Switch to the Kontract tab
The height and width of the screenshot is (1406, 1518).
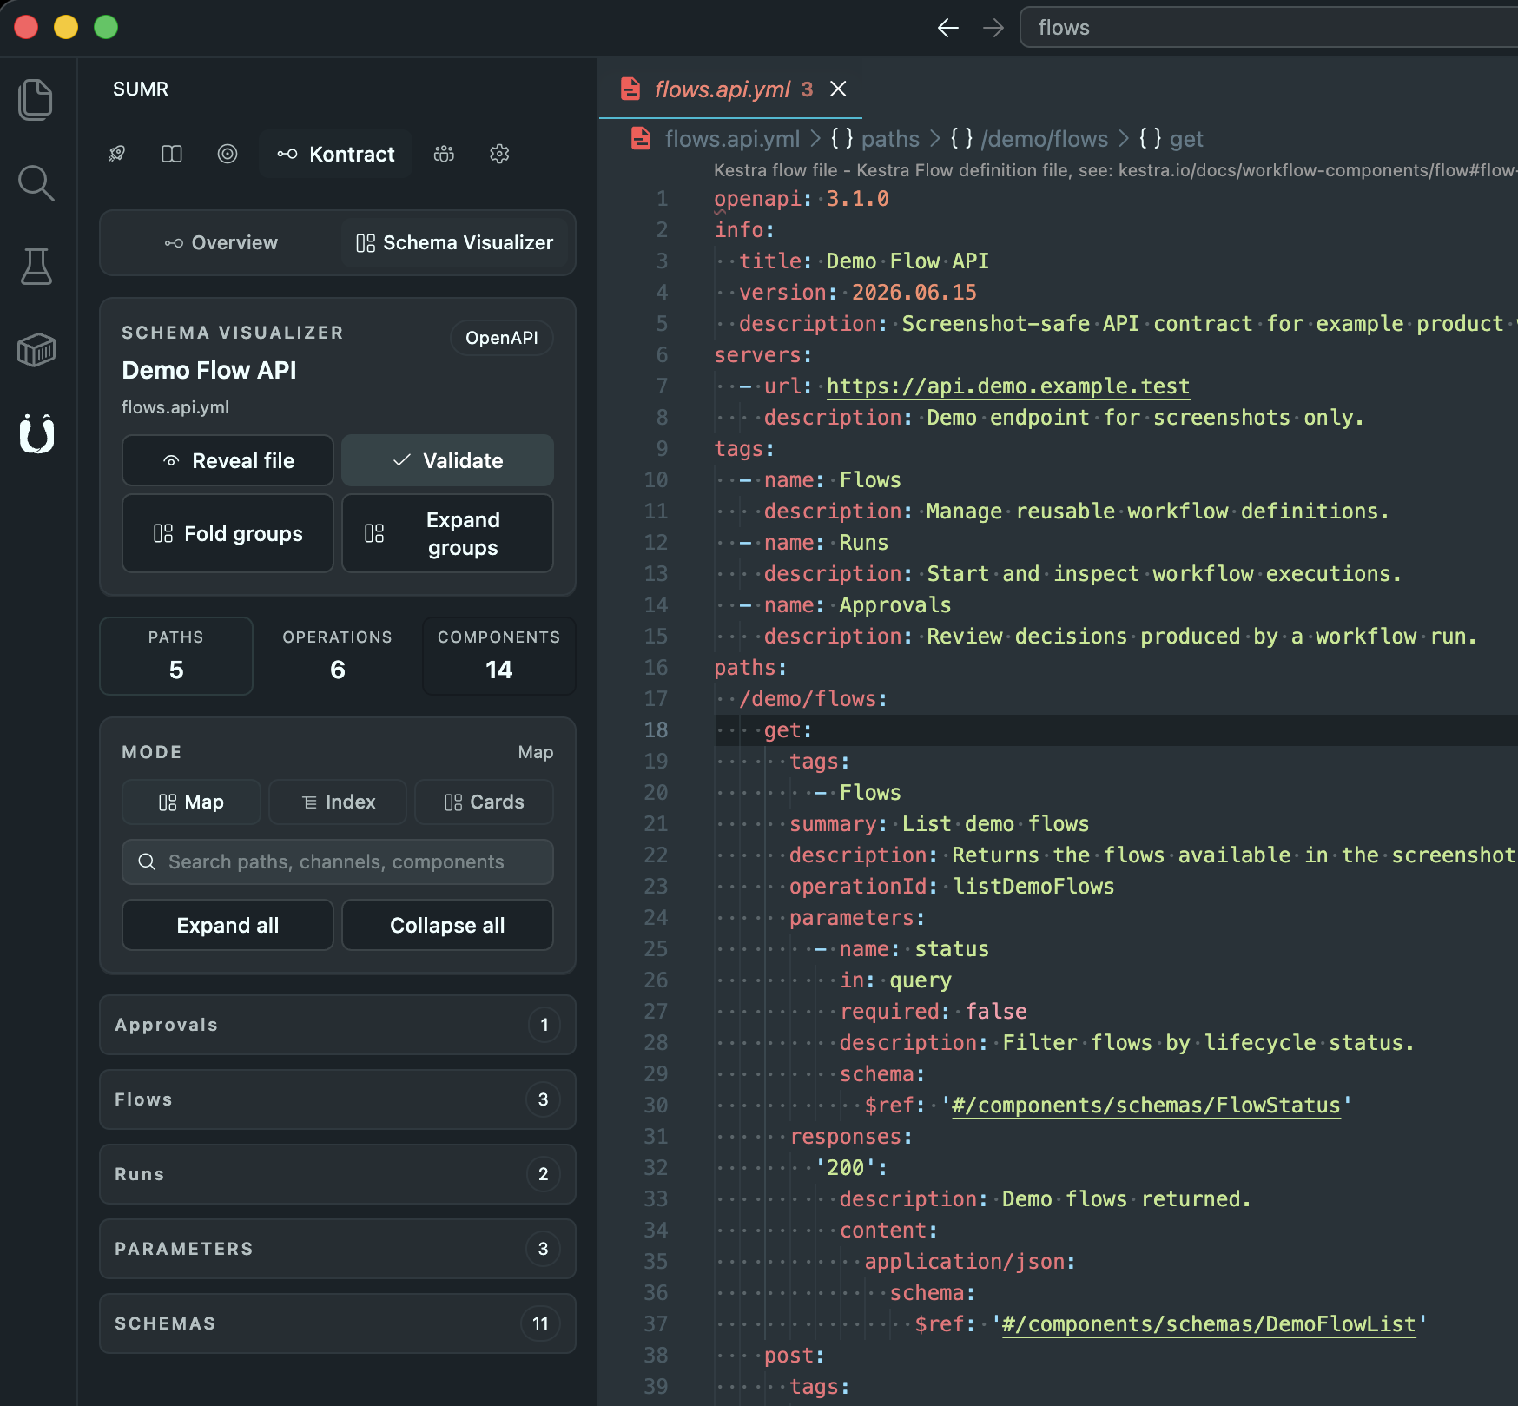(x=335, y=154)
